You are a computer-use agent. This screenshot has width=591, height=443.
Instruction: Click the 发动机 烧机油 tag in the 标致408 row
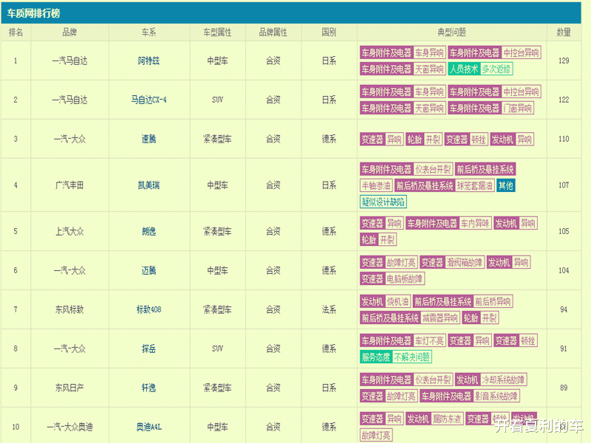point(385,301)
